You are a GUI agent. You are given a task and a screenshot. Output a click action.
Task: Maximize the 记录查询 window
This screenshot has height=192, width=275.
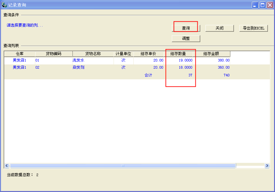[263, 5]
